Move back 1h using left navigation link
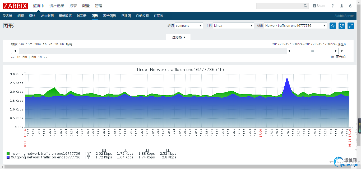Viewport: 361px width, 169px height. pyautogui.click(x=18, y=57)
